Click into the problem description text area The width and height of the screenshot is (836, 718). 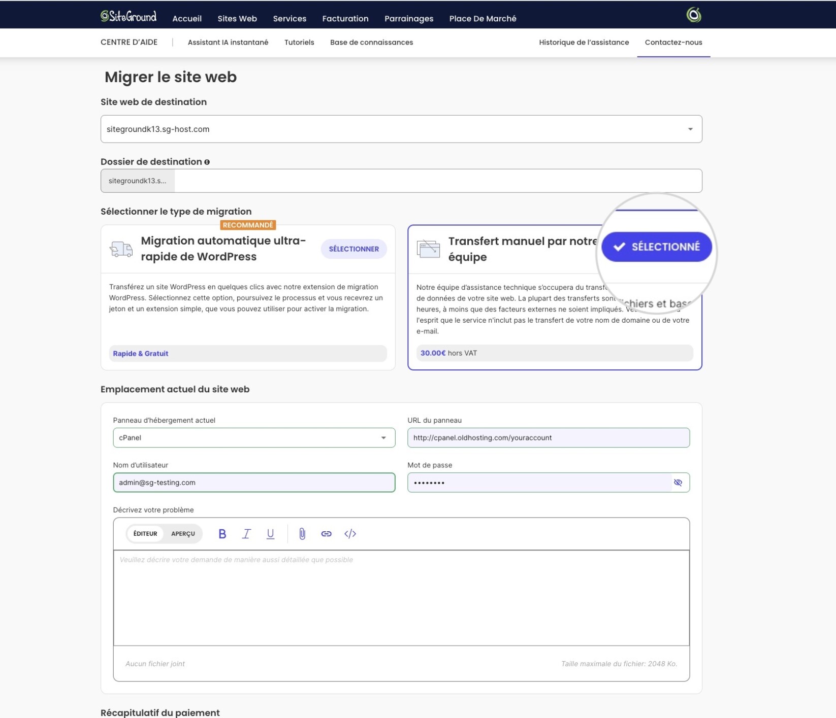click(x=401, y=598)
